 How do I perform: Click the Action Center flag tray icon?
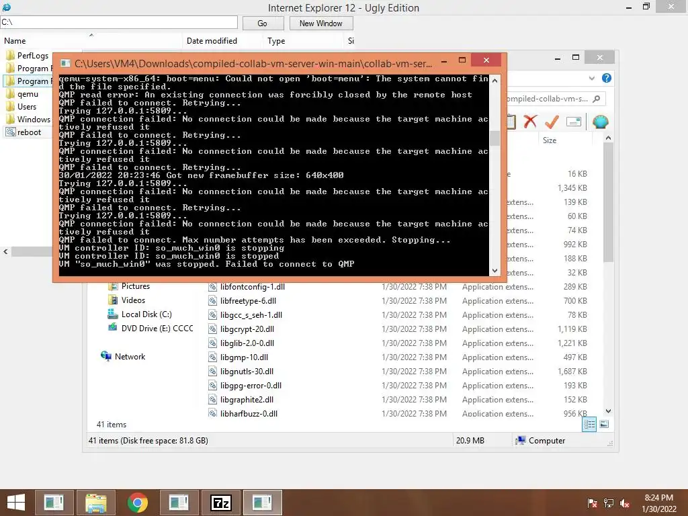592,503
